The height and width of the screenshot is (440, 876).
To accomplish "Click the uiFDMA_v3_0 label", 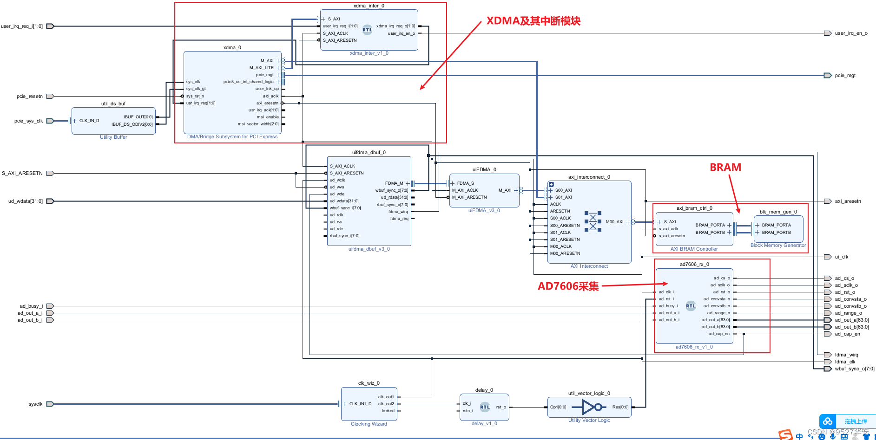I will (x=484, y=211).
